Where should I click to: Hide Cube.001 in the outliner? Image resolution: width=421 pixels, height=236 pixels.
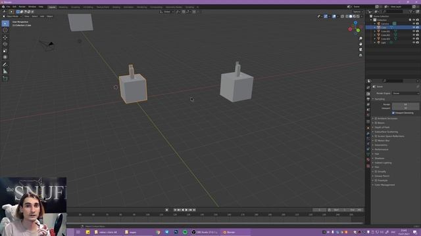click(414, 31)
